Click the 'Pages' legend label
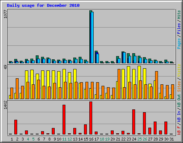 (x=179, y=44)
